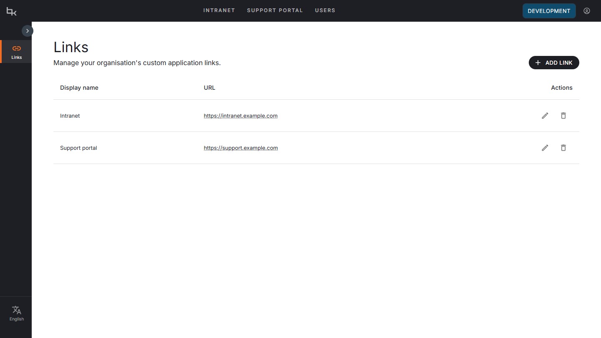Click the Display name column header
This screenshot has height=338, width=601.
(x=79, y=88)
